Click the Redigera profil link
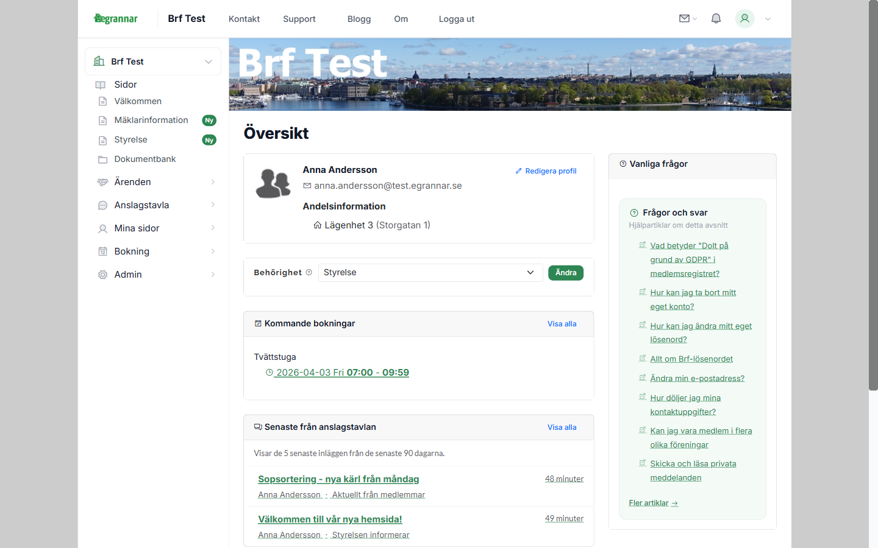Image resolution: width=878 pixels, height=548 pixels. (546, 171)
